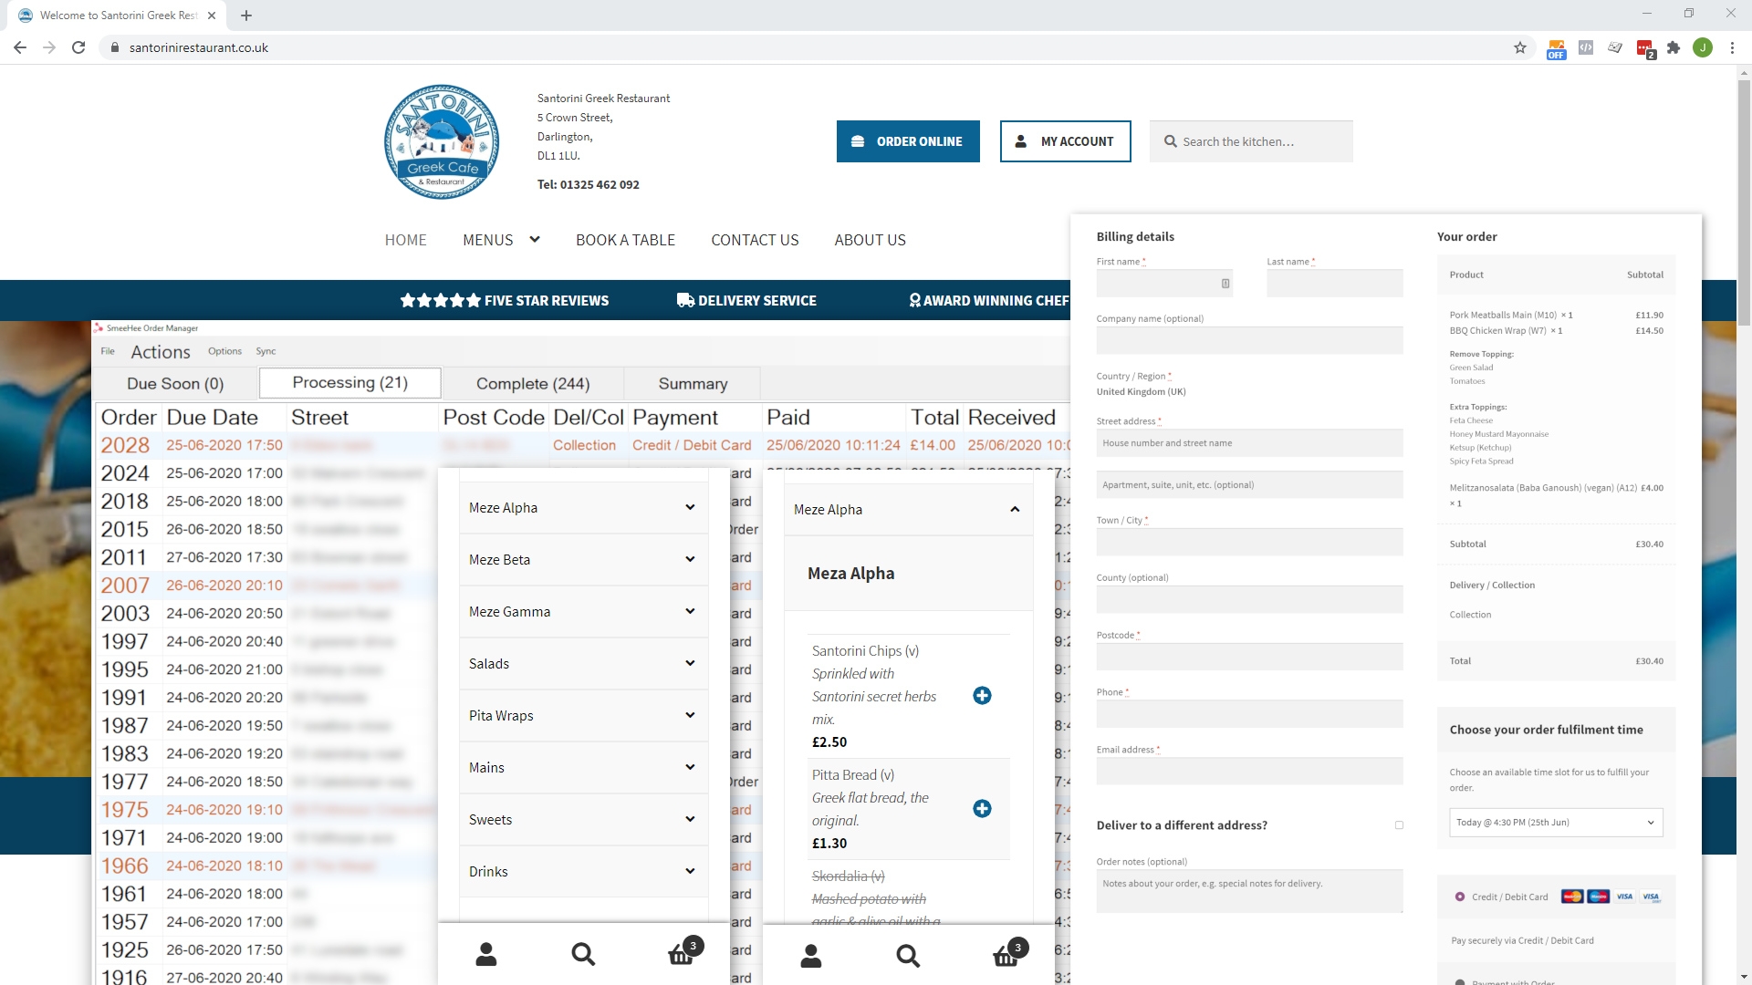Click the browser back arrow
The height and width of the screenshot is (985, 1752).
coord(20,47)
